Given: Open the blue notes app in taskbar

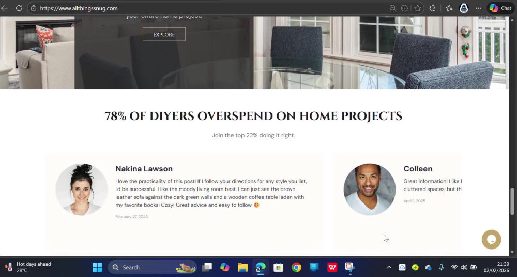Looking at the screenshot, I should [314, 267].
